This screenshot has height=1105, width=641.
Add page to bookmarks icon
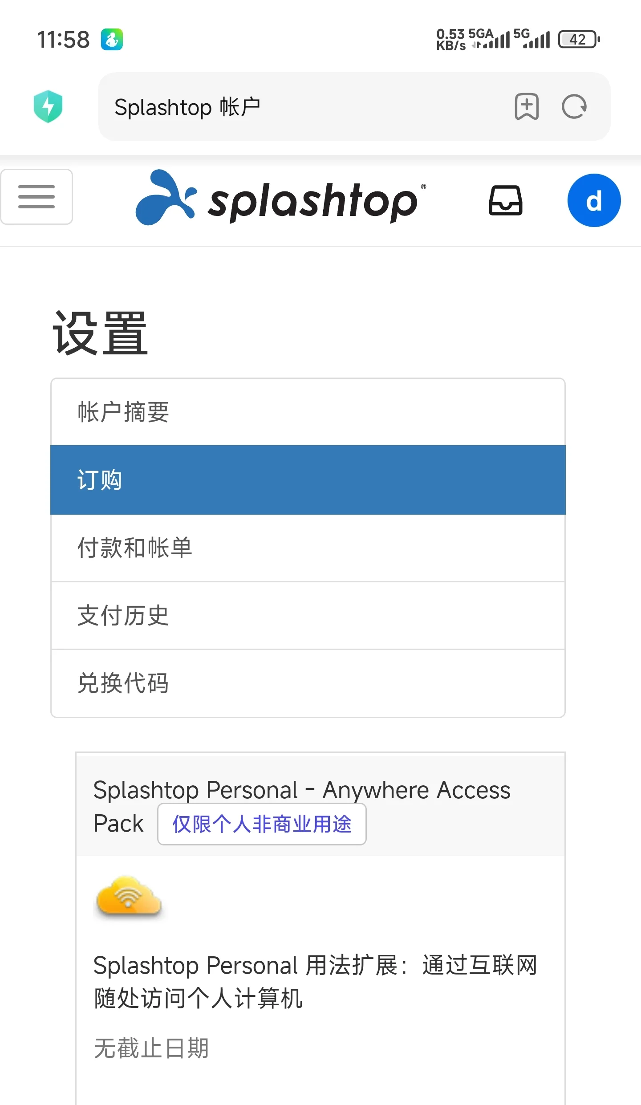click(x=527, y=107)
